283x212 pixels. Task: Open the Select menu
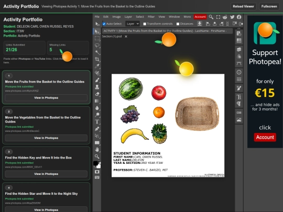[140, 17]
